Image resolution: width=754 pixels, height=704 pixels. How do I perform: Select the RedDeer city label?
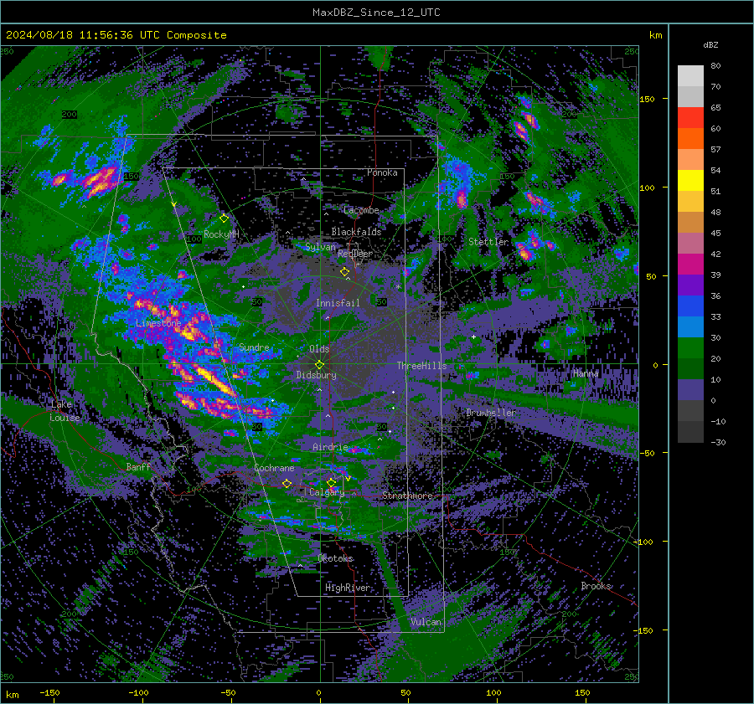(x=355, y=254)
